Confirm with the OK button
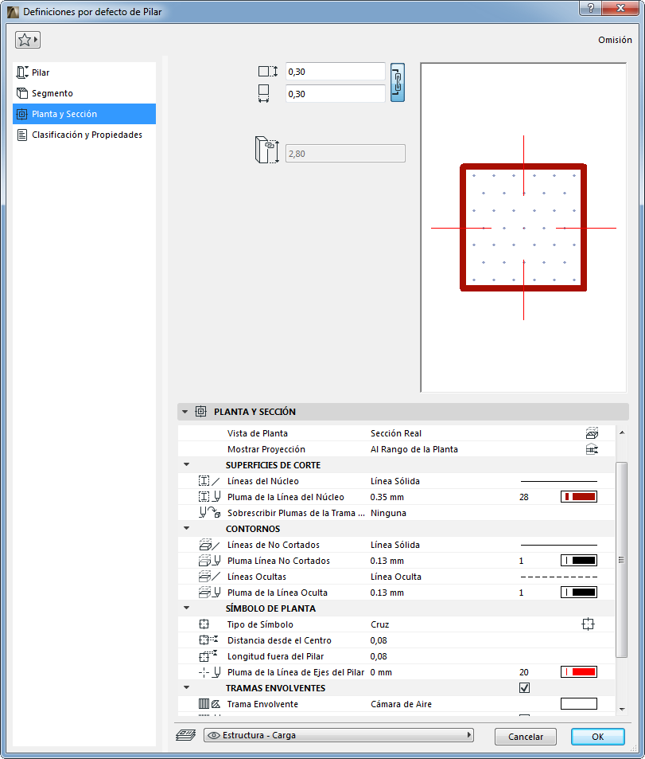Image resolution: width=645 pixels, height=759 pixels. [x=597, y=737]
